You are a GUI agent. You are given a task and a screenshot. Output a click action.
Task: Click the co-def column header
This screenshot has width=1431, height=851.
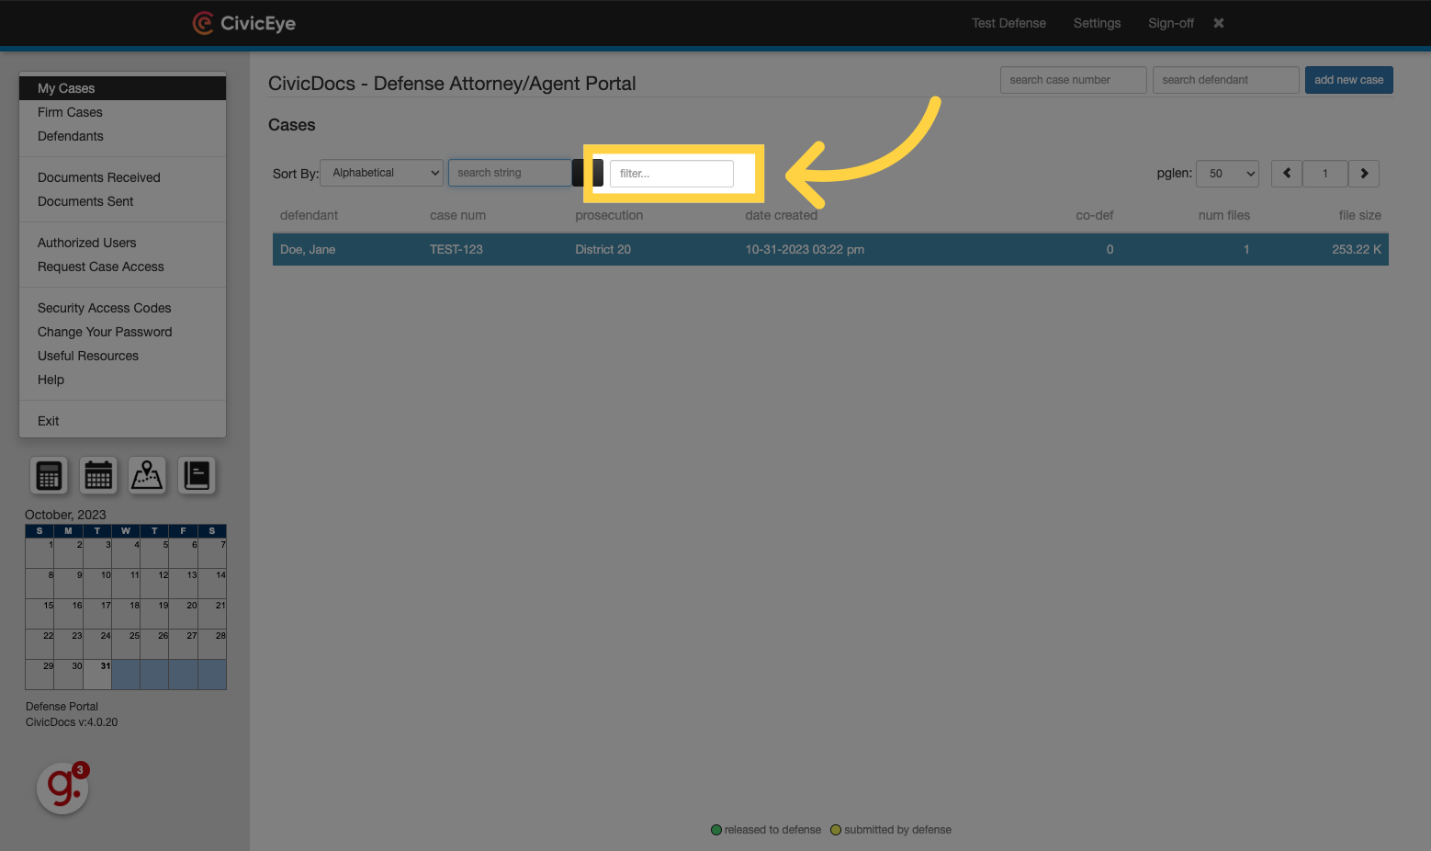pyautogui.click(x=1094, y=215)
